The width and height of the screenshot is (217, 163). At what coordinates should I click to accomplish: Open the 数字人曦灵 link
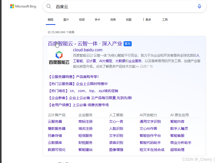click(179, 129)
